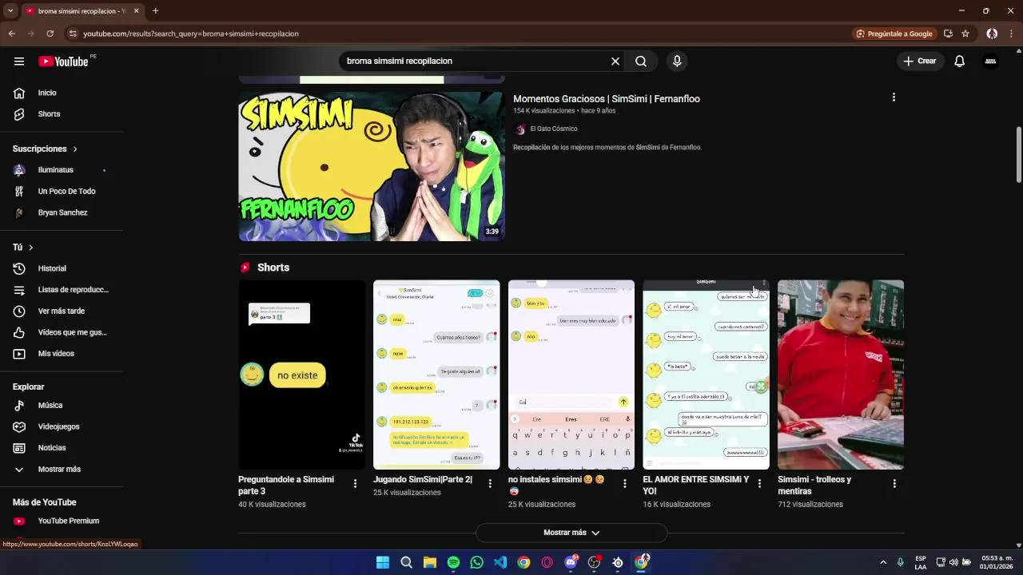The width and height of the screenshot is (1023, 575).
Task: Go to the YouTube logo home
Action: point(63,61)
